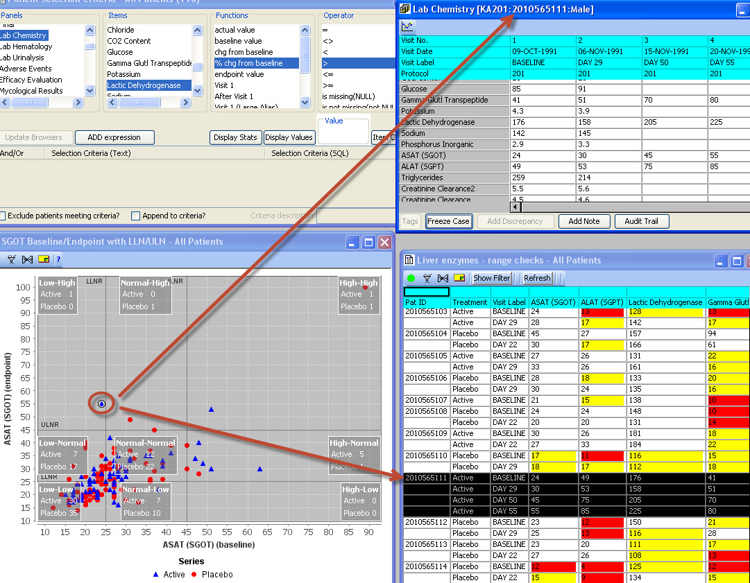Viewport: 750px width, 583px height.
Task: Click the filter funnel icon in SGOT plot toolbar
Action: click(12, 259)
